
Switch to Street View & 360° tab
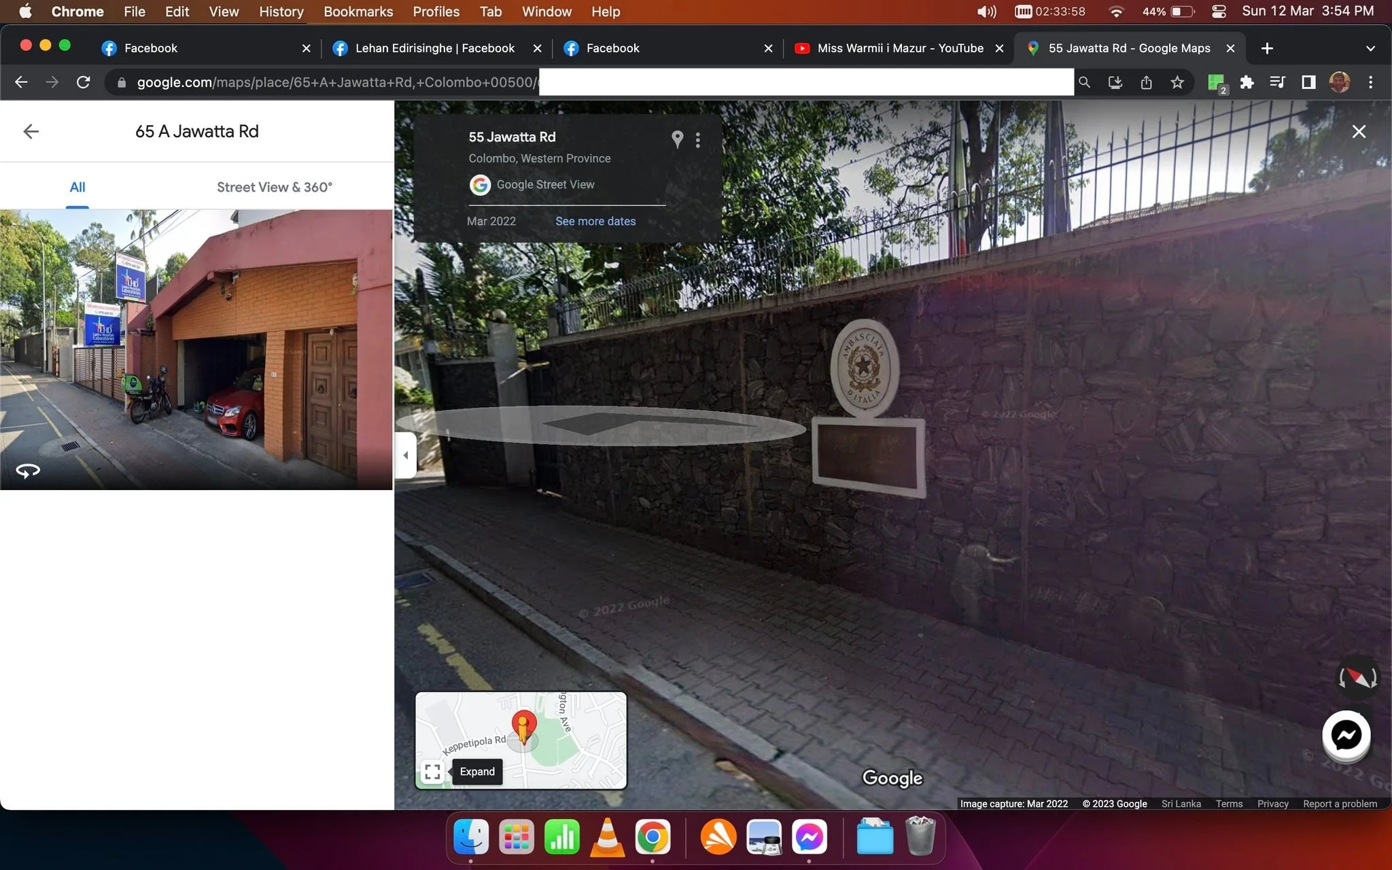(275, 187)
